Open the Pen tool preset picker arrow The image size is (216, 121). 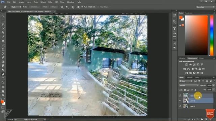pyautogui.click(x=8, y=7)
